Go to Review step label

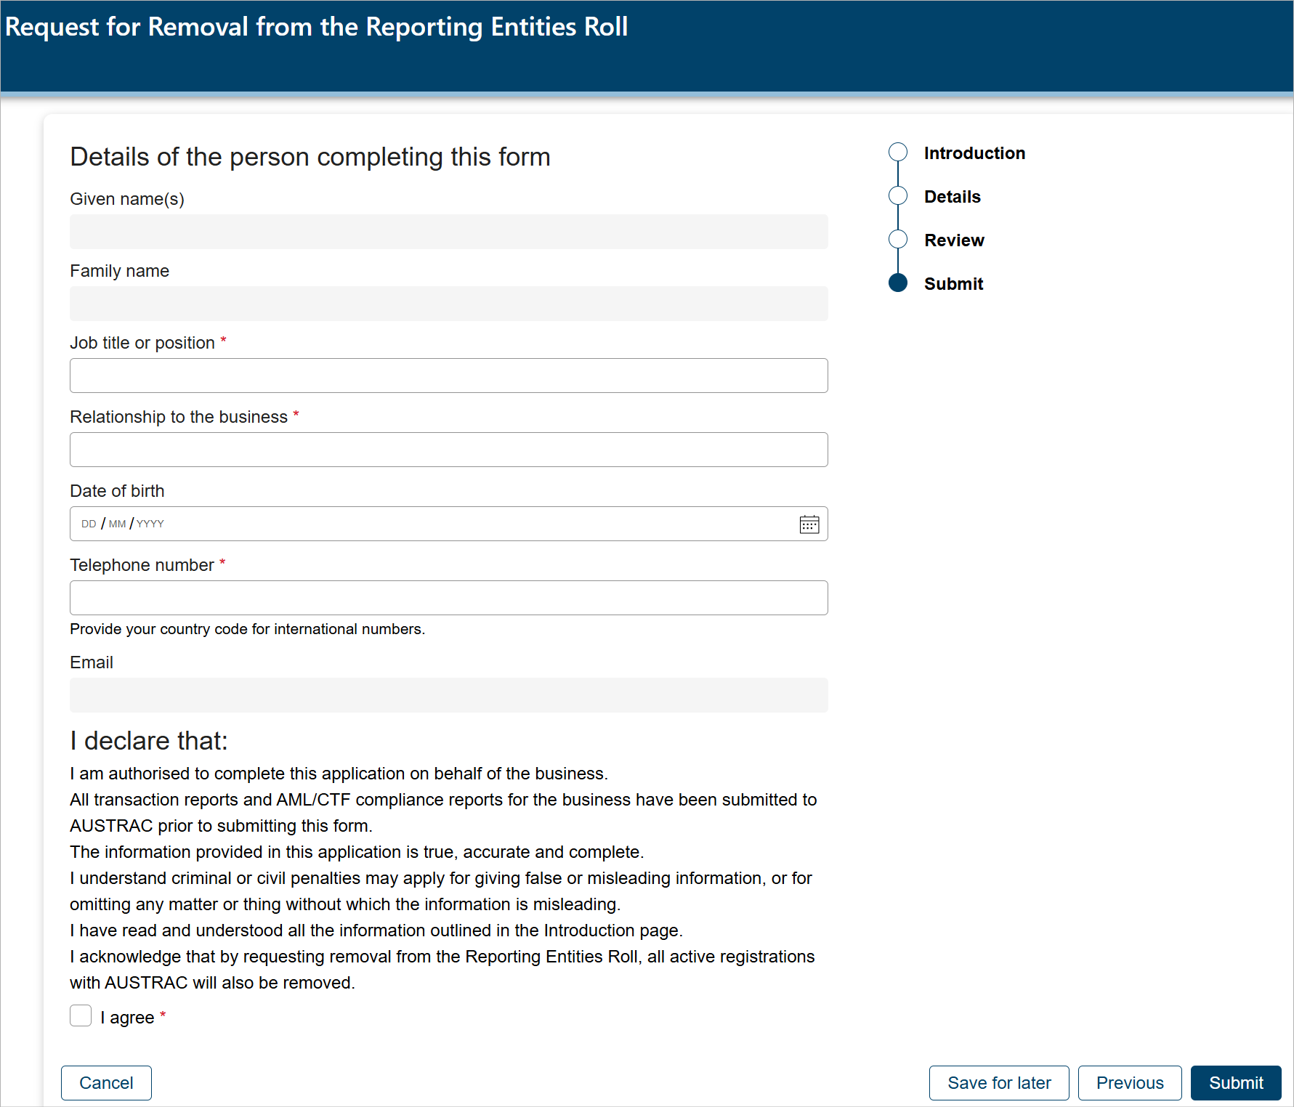954,240
